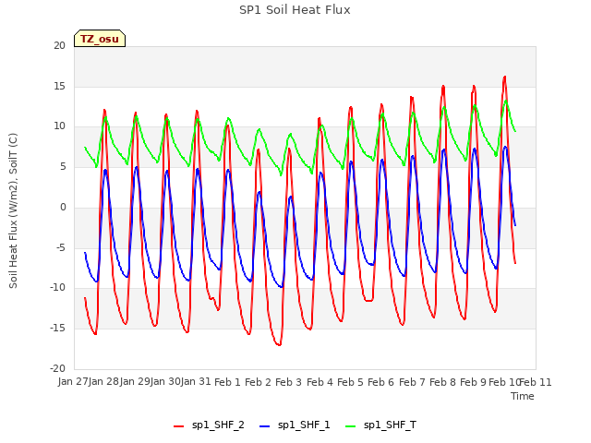The image size is (591, 443).
Task: Click the Jan 27 x-axis tick label
Action: click(74, 382)
